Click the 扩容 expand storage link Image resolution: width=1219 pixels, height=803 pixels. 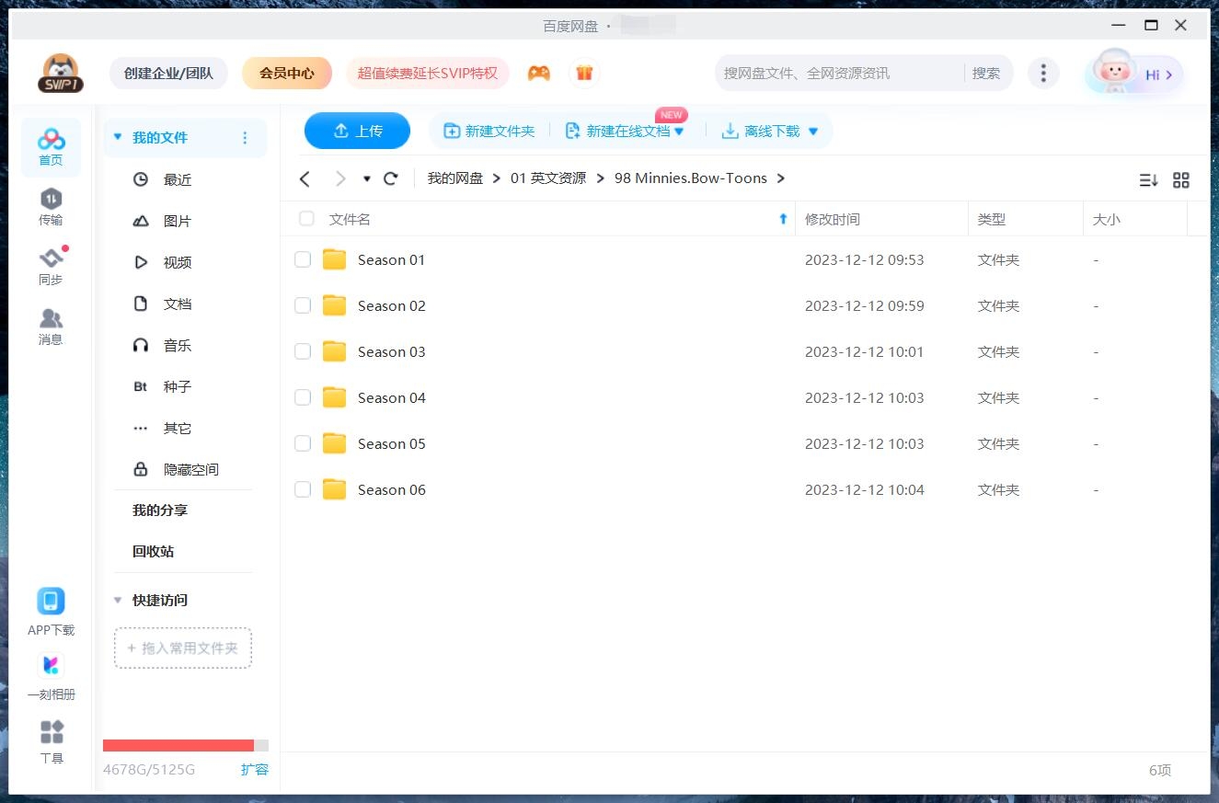[x=254, y=770]
